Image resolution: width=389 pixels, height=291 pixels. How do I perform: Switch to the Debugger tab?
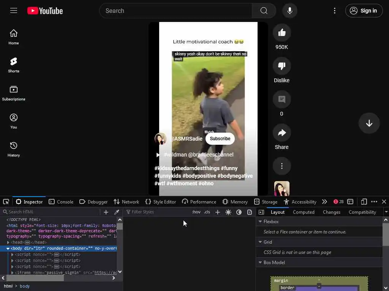pyautogui.click(x=93, y=202)
